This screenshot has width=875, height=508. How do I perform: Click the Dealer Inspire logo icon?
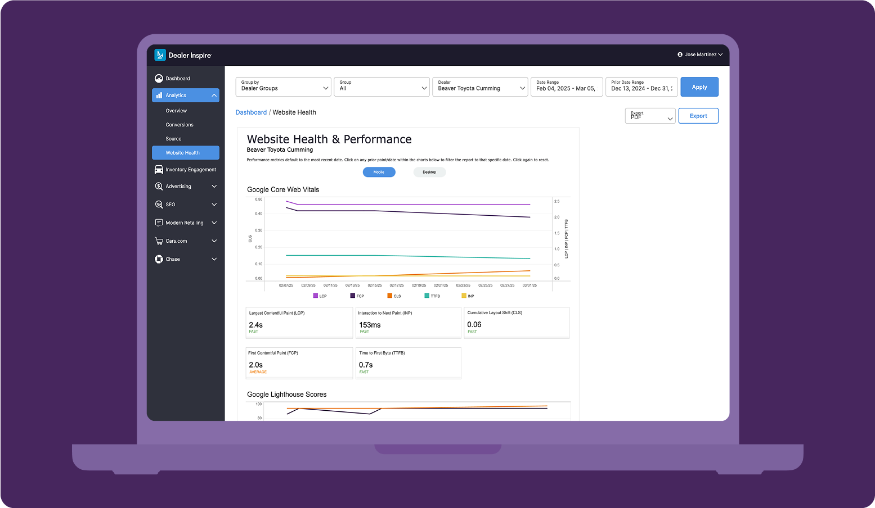click(x=160, y=55)
